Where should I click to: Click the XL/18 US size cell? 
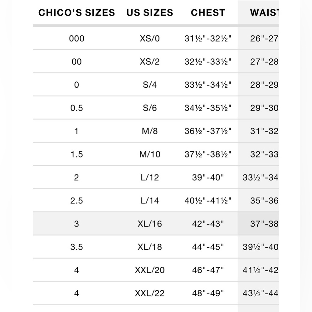150,247
